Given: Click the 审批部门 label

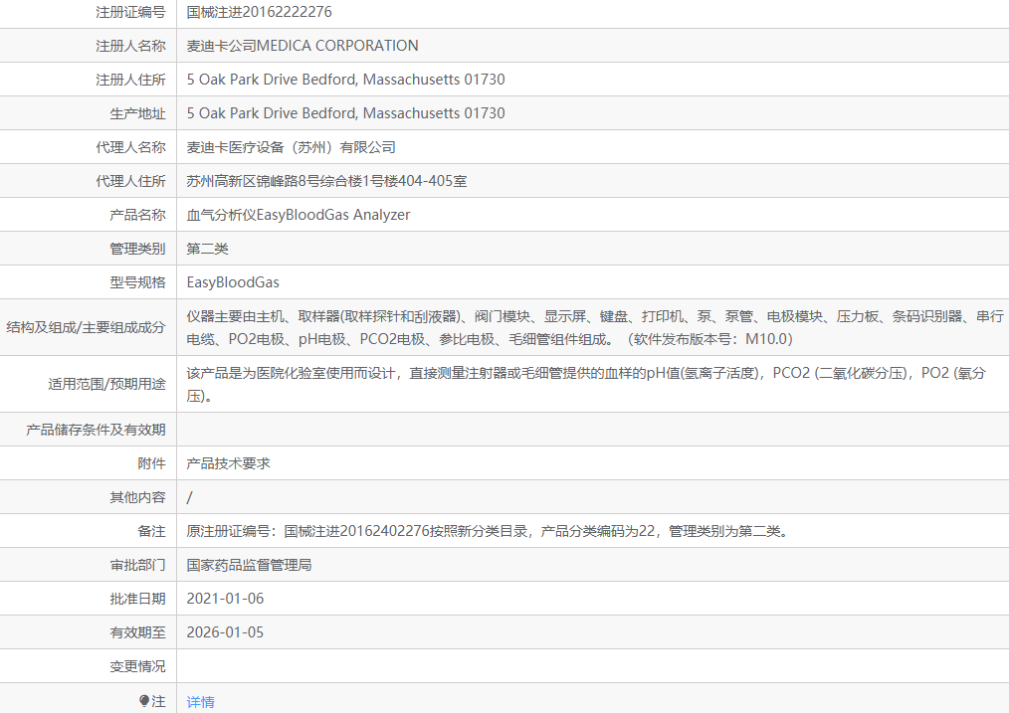Looking at the screenshot, I should [x=137, y=565].
